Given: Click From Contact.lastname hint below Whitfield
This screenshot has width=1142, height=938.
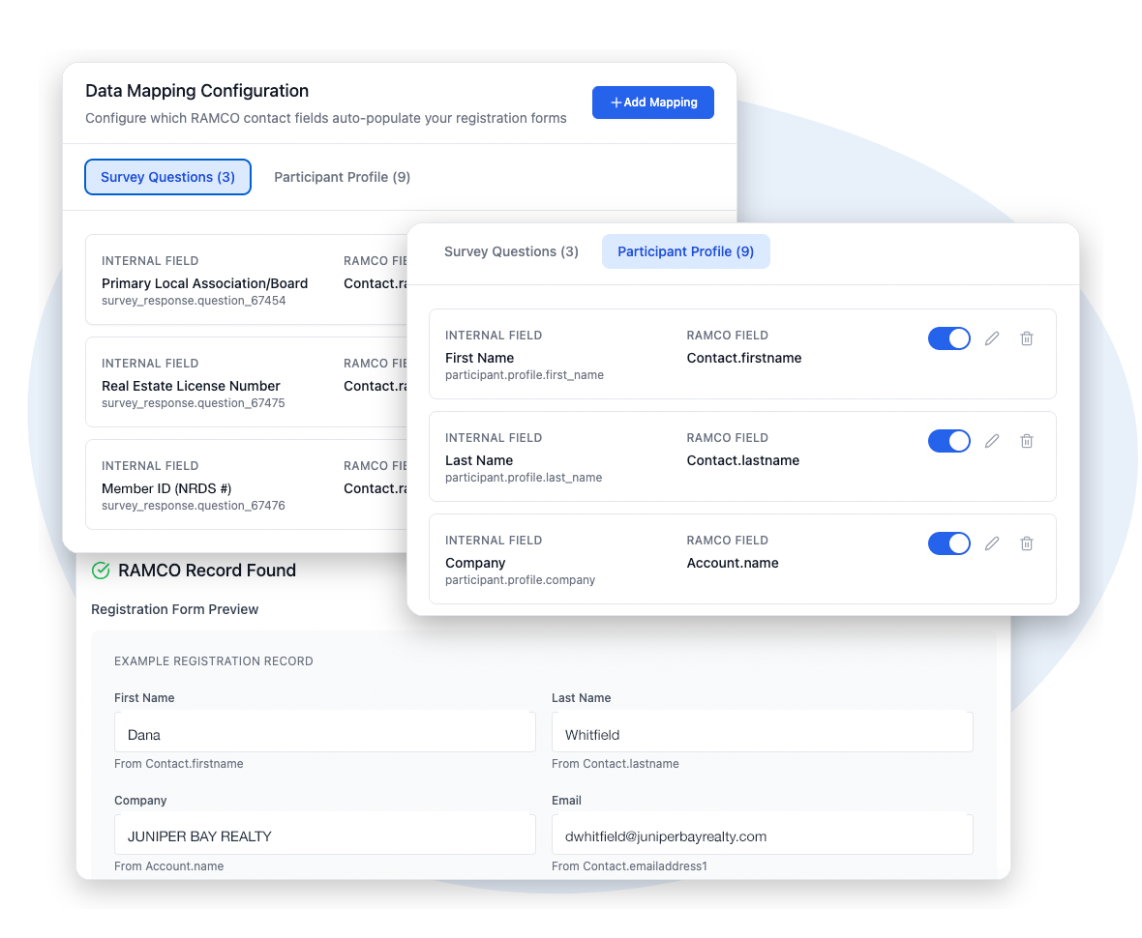Looking at the screenshot, I should [616, 763].
